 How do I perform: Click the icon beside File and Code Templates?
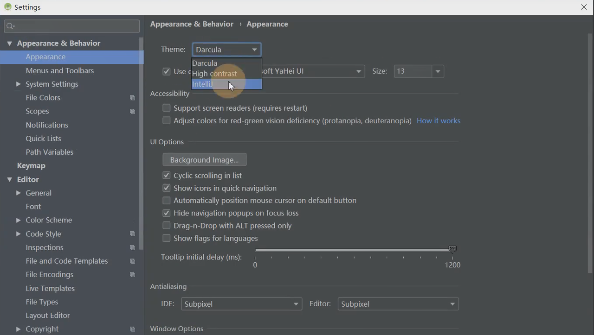click(x=132, y=261)
